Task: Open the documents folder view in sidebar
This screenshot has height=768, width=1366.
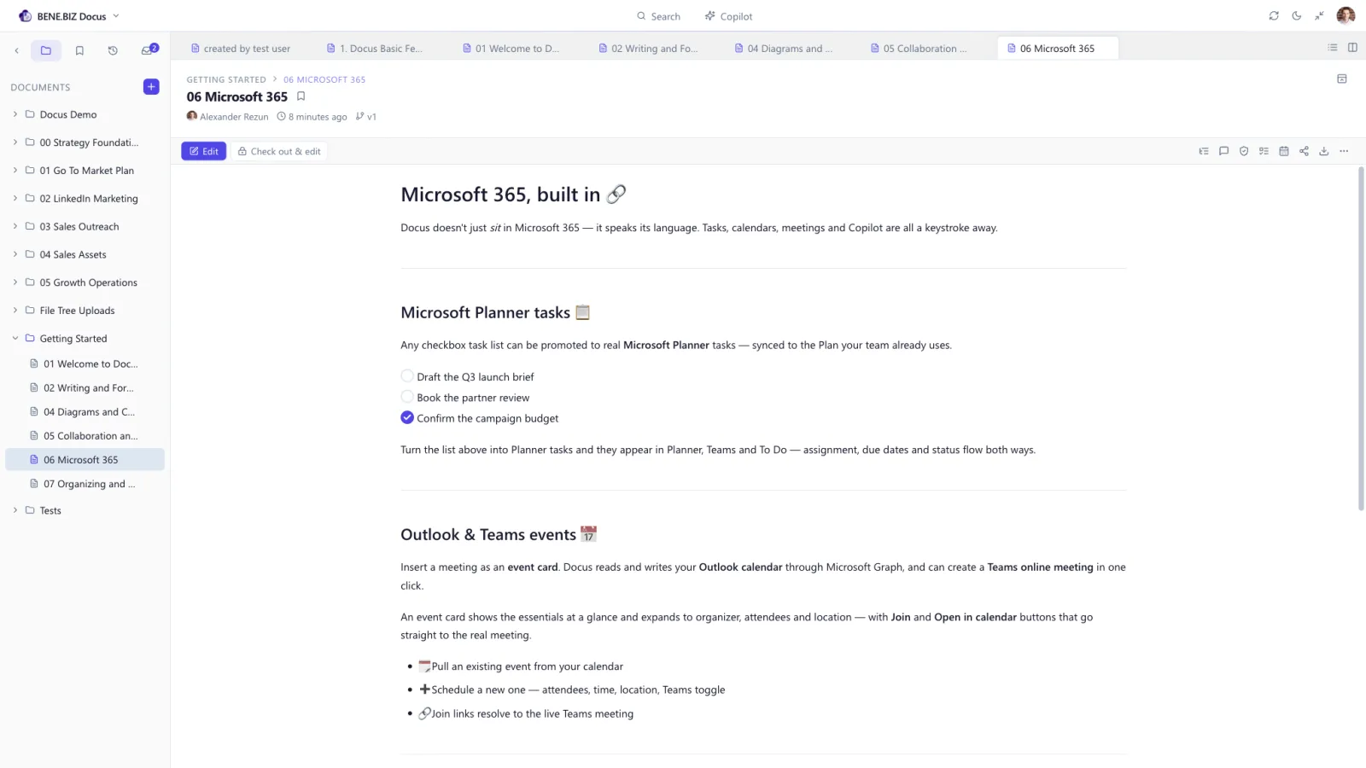Action: [46, 50]
